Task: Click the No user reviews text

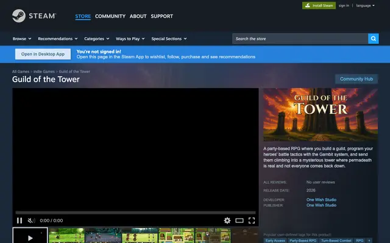Action: (321, 182)
